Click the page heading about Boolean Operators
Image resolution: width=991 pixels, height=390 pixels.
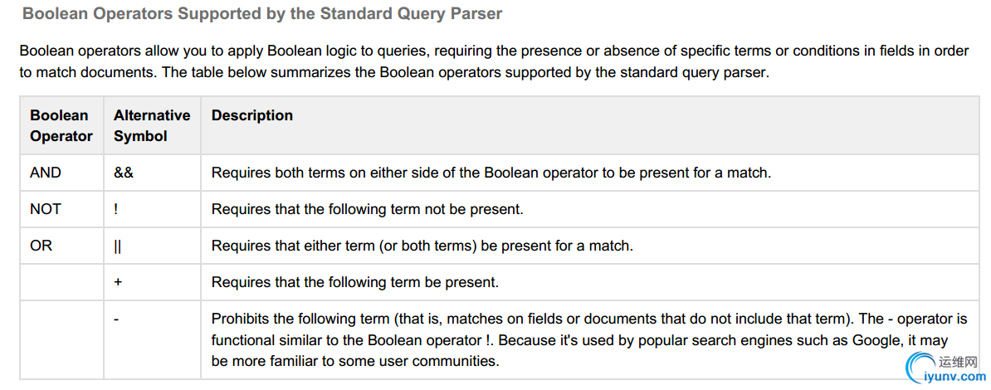pyautogui.click(x=262, y=14)
